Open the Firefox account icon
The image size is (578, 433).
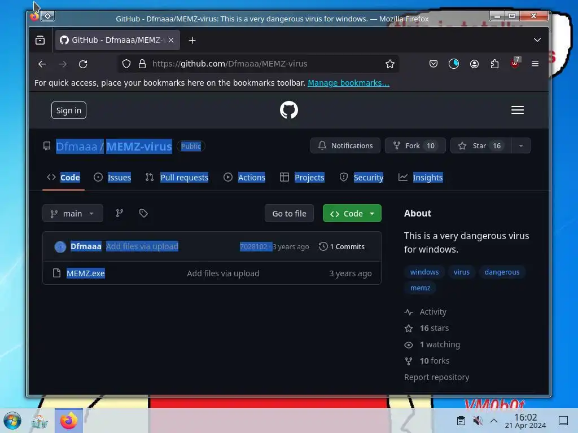coord(474,64)
